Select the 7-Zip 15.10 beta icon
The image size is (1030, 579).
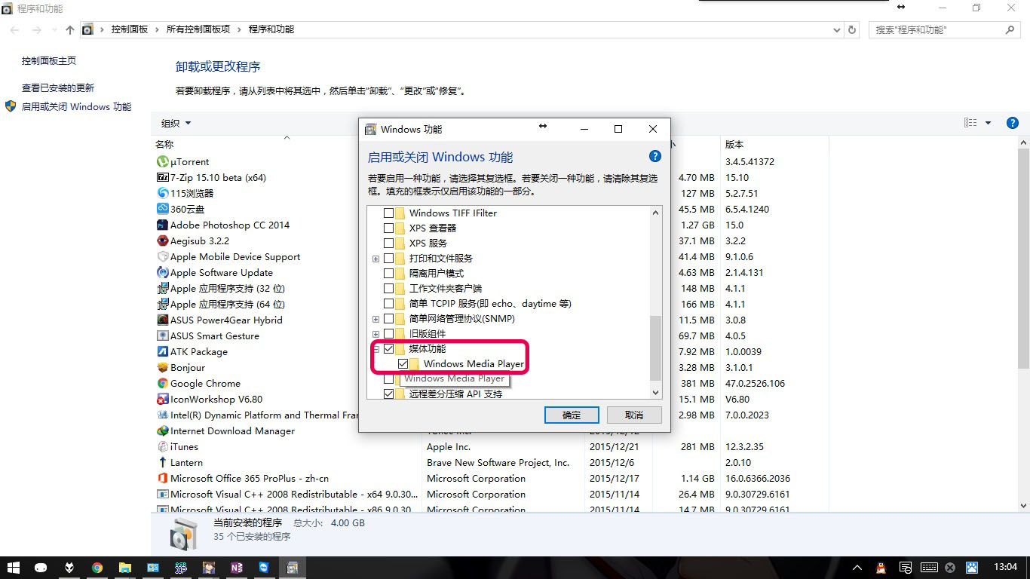coord(162,177)
